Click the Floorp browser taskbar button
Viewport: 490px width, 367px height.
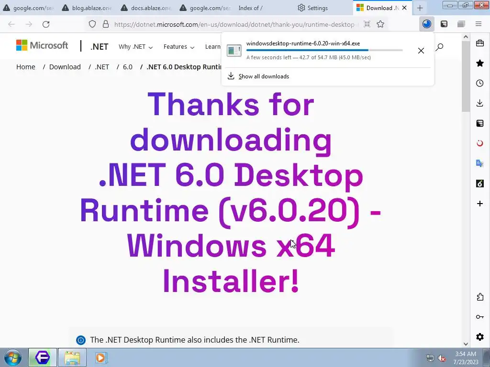tap(43, 357)
